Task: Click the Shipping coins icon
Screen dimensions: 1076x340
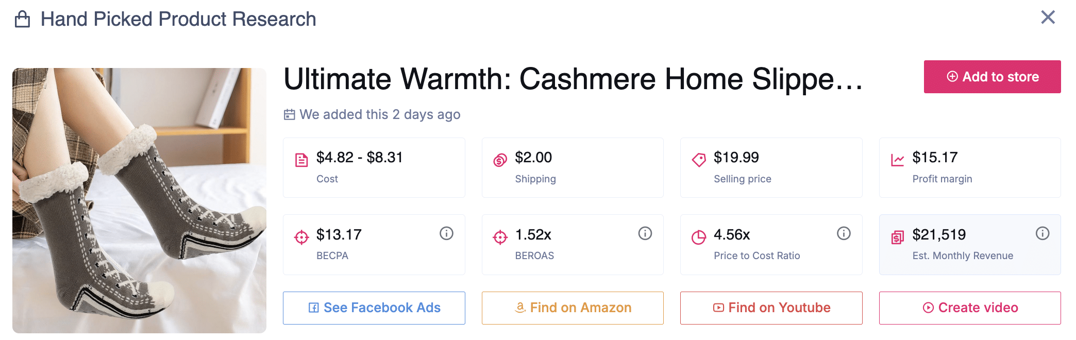Action: 500,160
